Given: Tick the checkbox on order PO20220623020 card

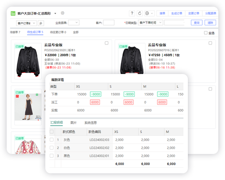Looking at the screenshot, I should 107,43.
